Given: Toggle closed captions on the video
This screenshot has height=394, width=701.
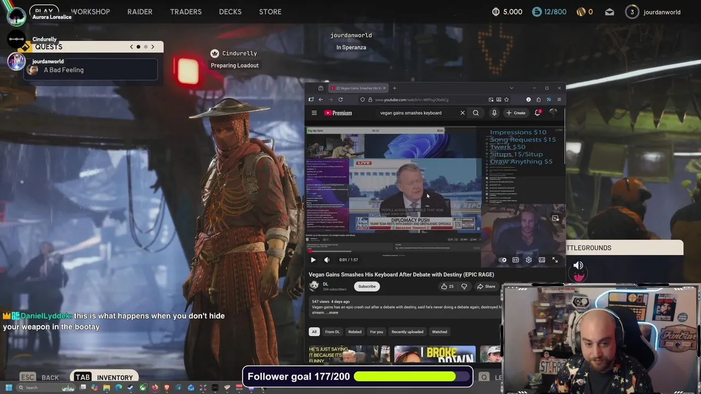Looking at the screenshot, I should [515, 260].
